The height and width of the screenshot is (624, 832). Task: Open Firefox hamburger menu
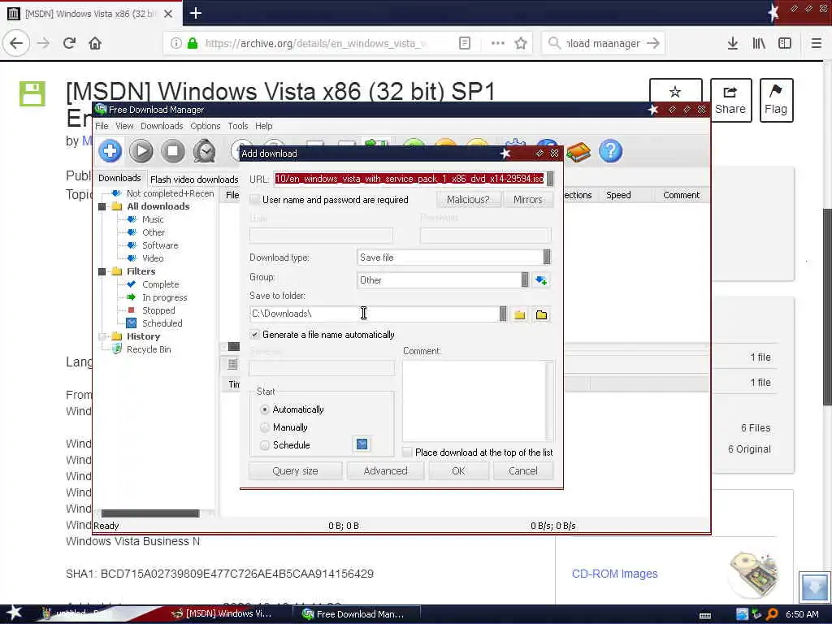coord(816,43)
